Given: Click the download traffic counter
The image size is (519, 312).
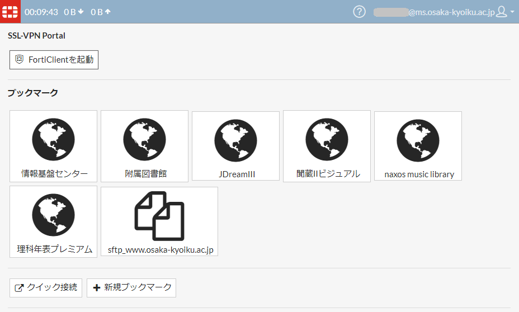Looking at the screenshot, I should point(73,12).
